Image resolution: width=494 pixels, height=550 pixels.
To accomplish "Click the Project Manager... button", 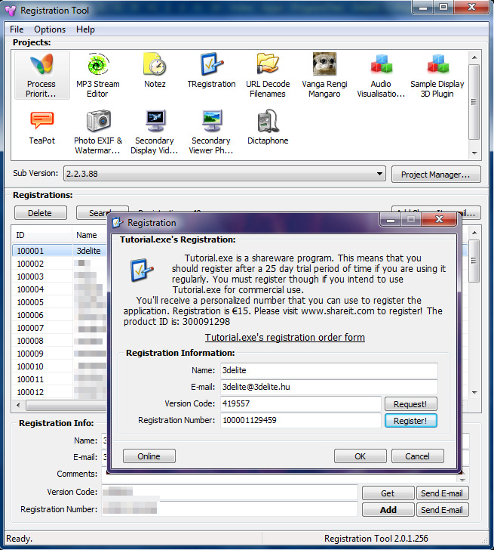I will [x=435, y=175].
